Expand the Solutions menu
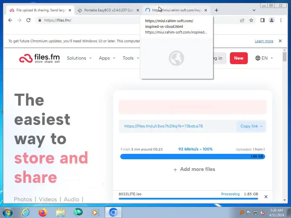The height and width of the screenshot is (218, 291). (x=79, y=58)
